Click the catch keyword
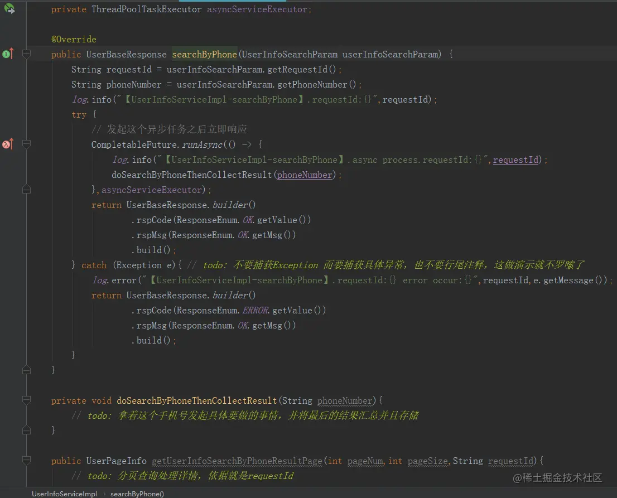This screenshot has width=617, height=498. pos(94,265)
